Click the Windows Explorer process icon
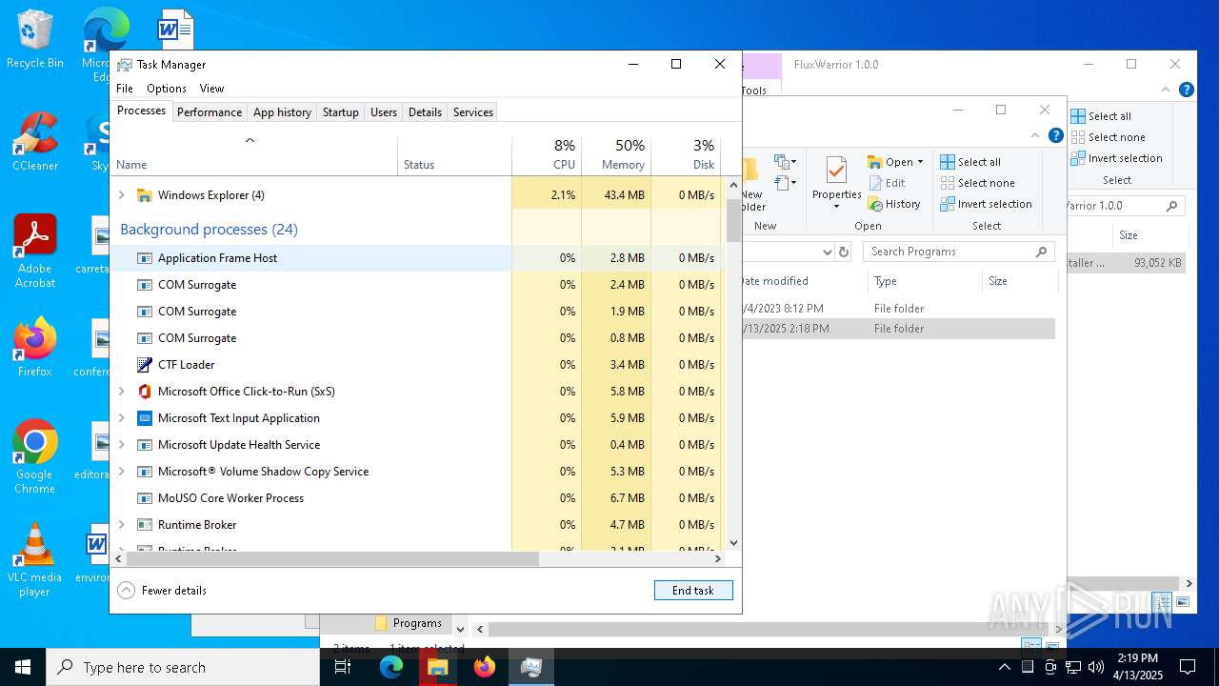This screenshot has width=1219, height=686. click(145, 195)
